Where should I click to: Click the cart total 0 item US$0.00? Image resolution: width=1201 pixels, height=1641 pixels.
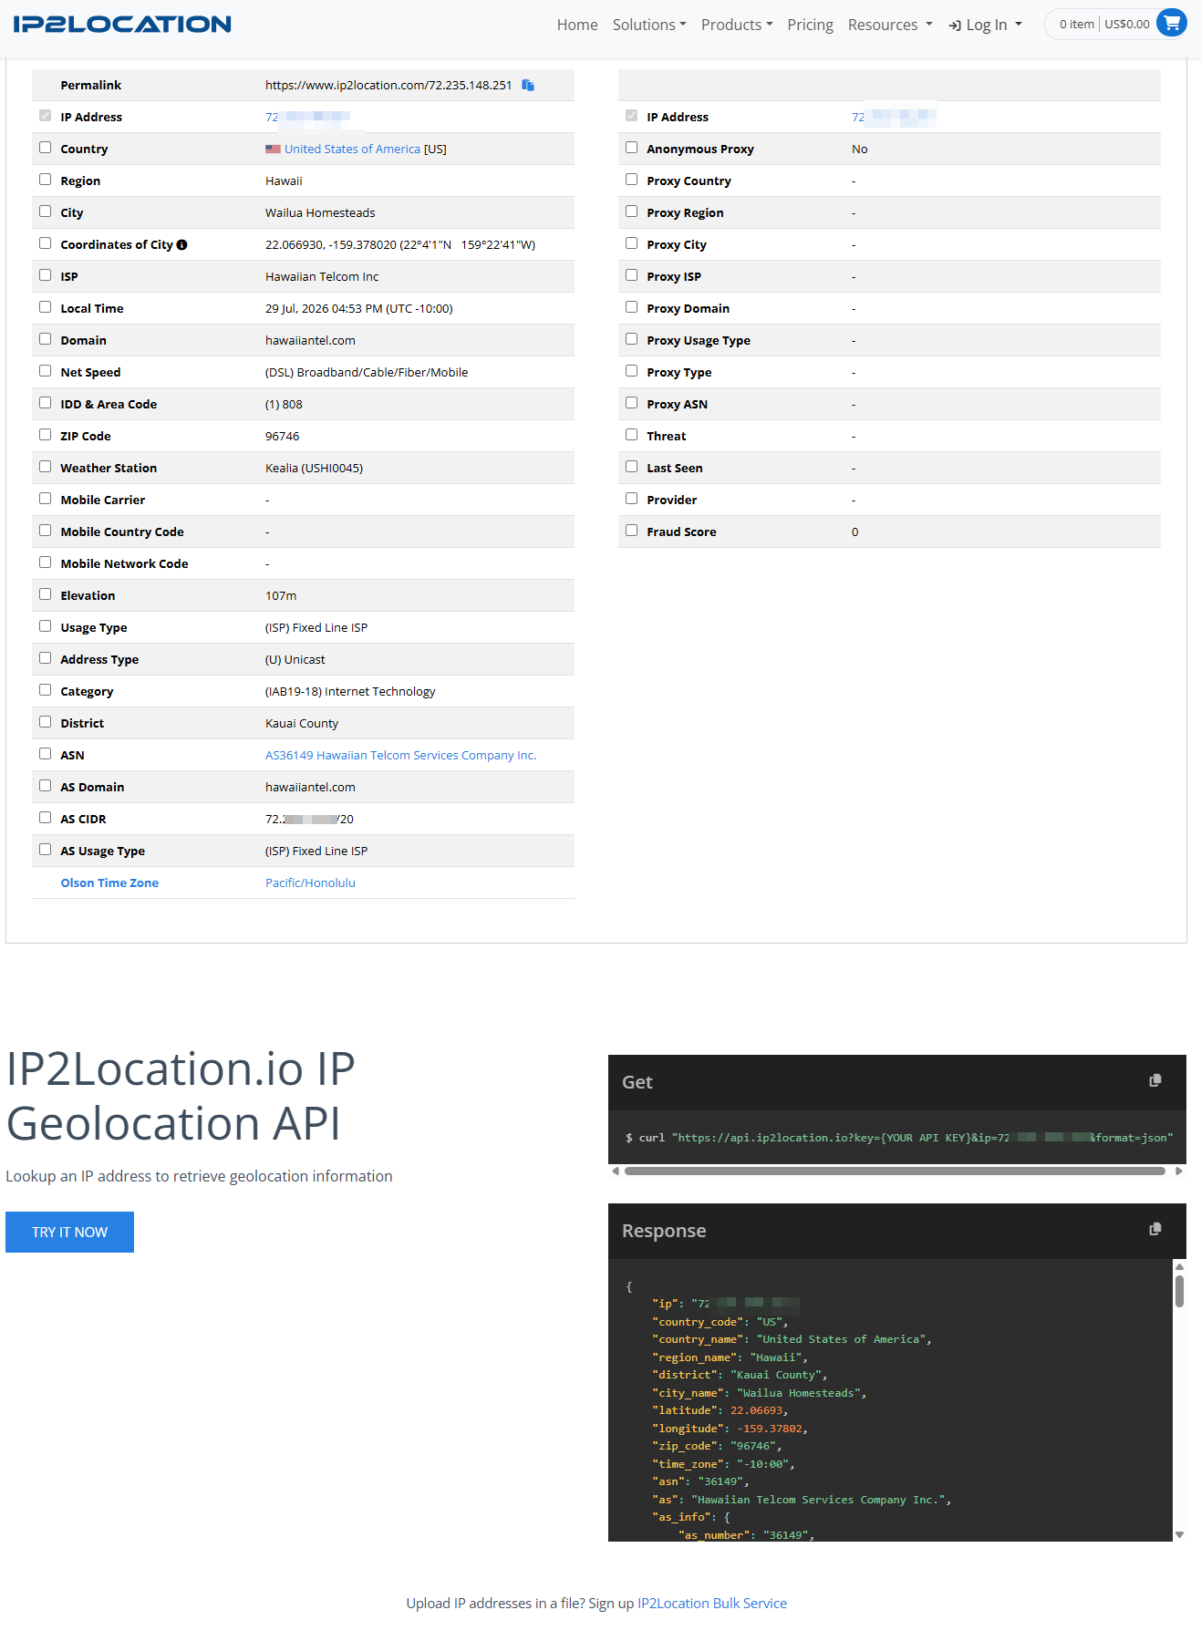1104,24
